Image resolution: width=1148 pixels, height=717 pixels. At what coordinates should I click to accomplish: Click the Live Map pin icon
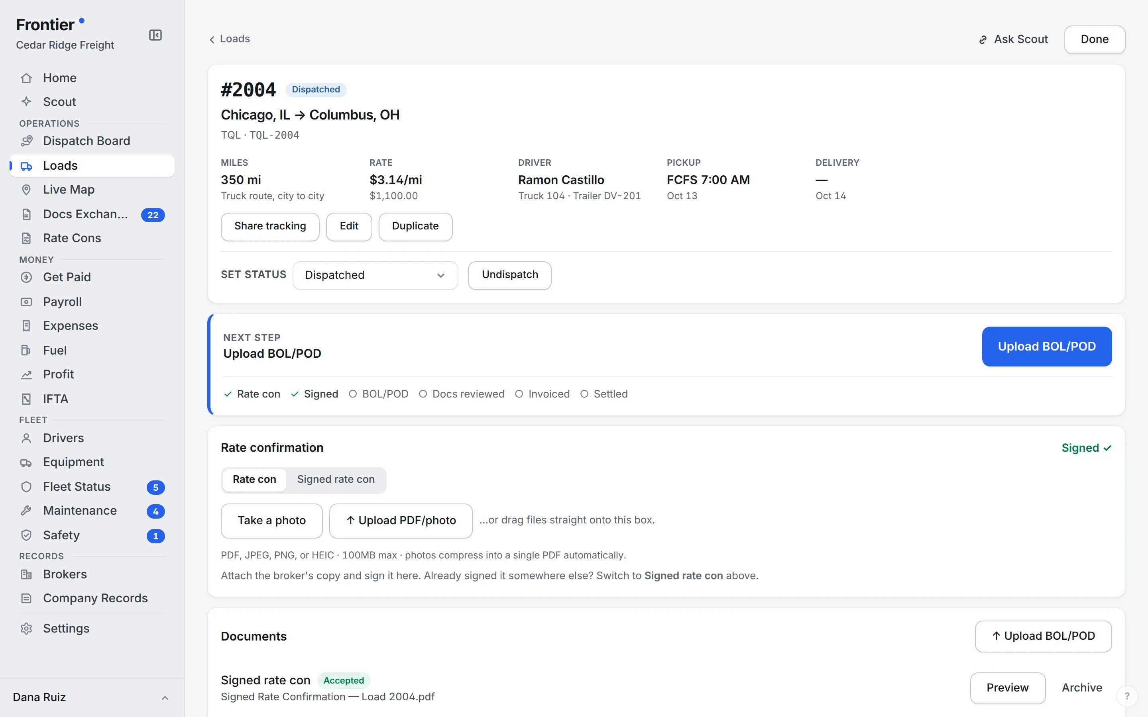(x=26, y=190)
